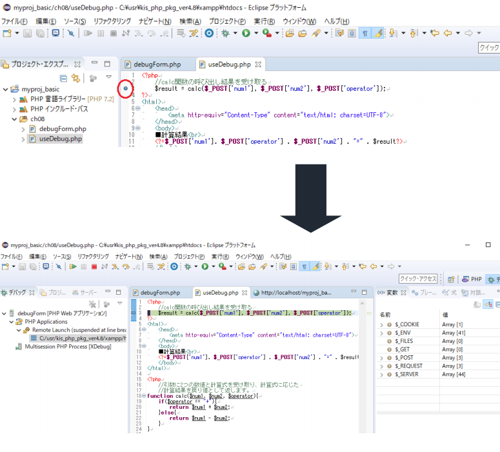Screen dimensions: 500x452
Task: Click the breakpoint marker circled in red
Action: pyautogui.click(x=126, y=88)
